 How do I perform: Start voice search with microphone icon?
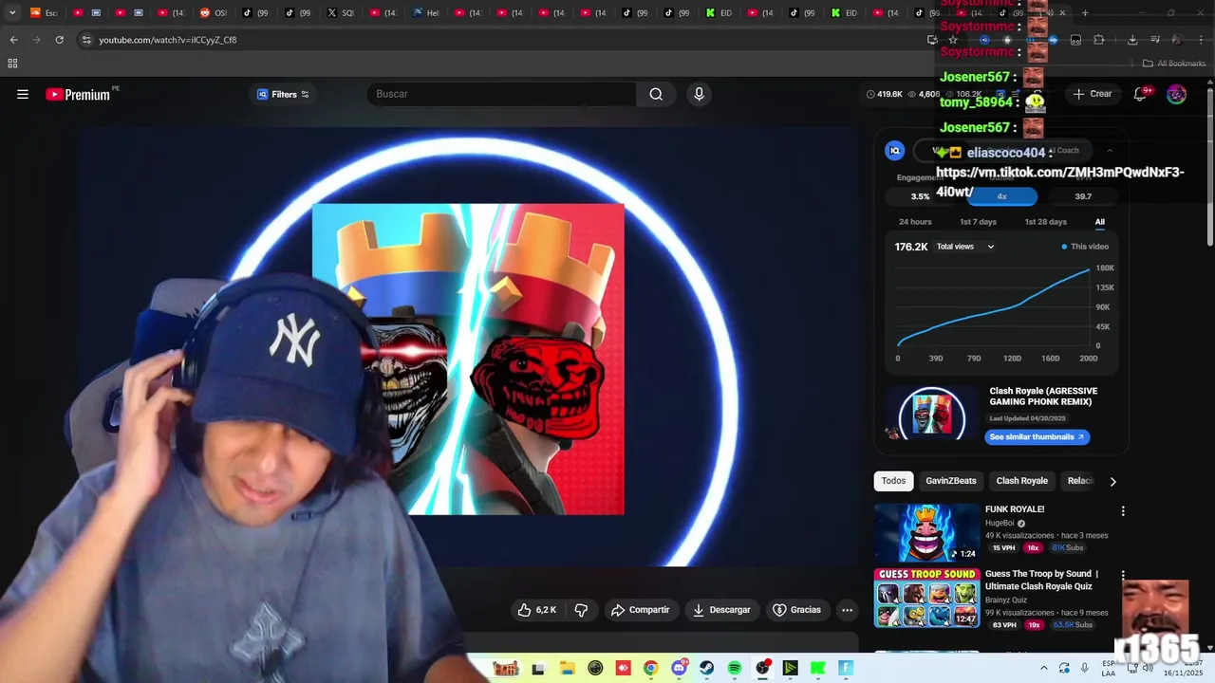pyautogui.click(x=699, y=94)
